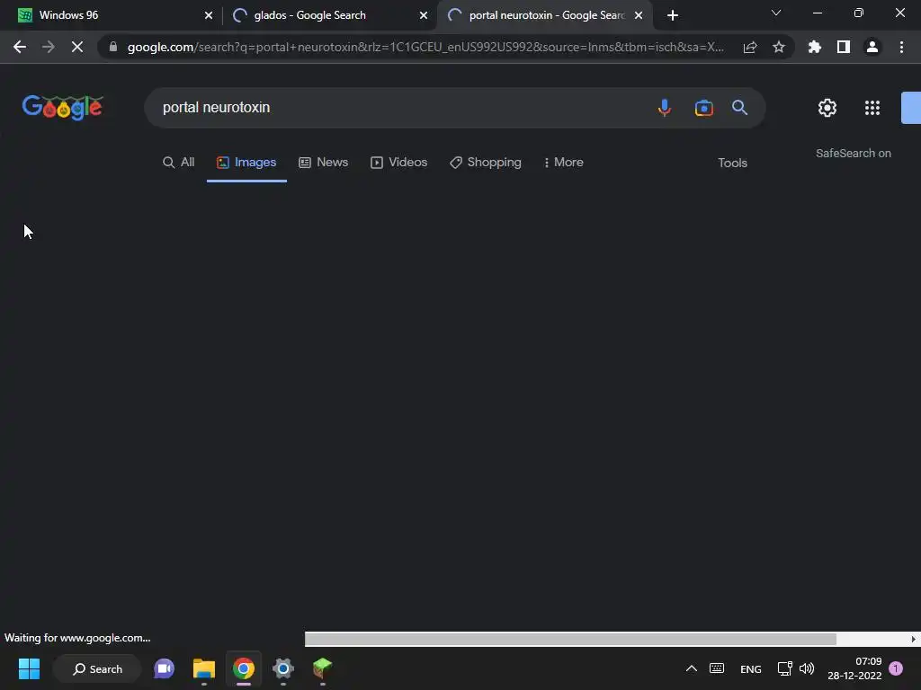The image size is (921, 690).
Task: Click the address bar URL
Action: click(x=425, y=47)
